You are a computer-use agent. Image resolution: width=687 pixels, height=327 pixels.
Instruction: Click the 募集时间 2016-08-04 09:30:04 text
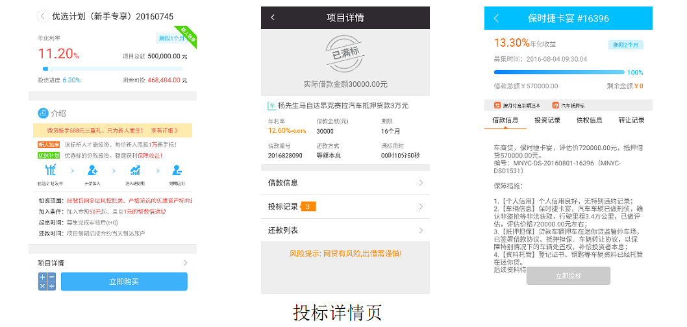click(540, 59)
